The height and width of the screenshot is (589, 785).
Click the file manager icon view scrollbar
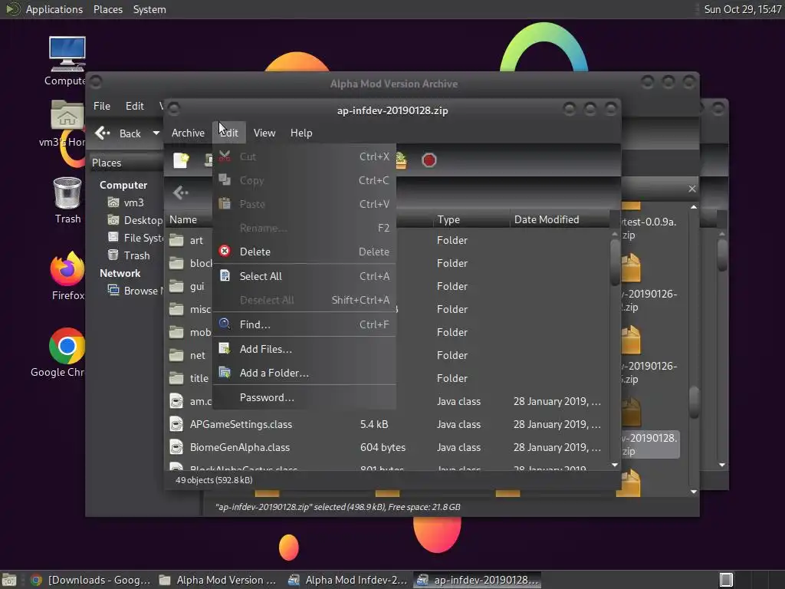[x=694, y=402]
